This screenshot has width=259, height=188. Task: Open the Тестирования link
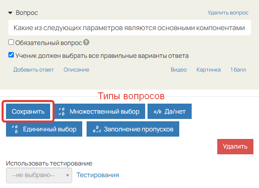coord(98,175)
